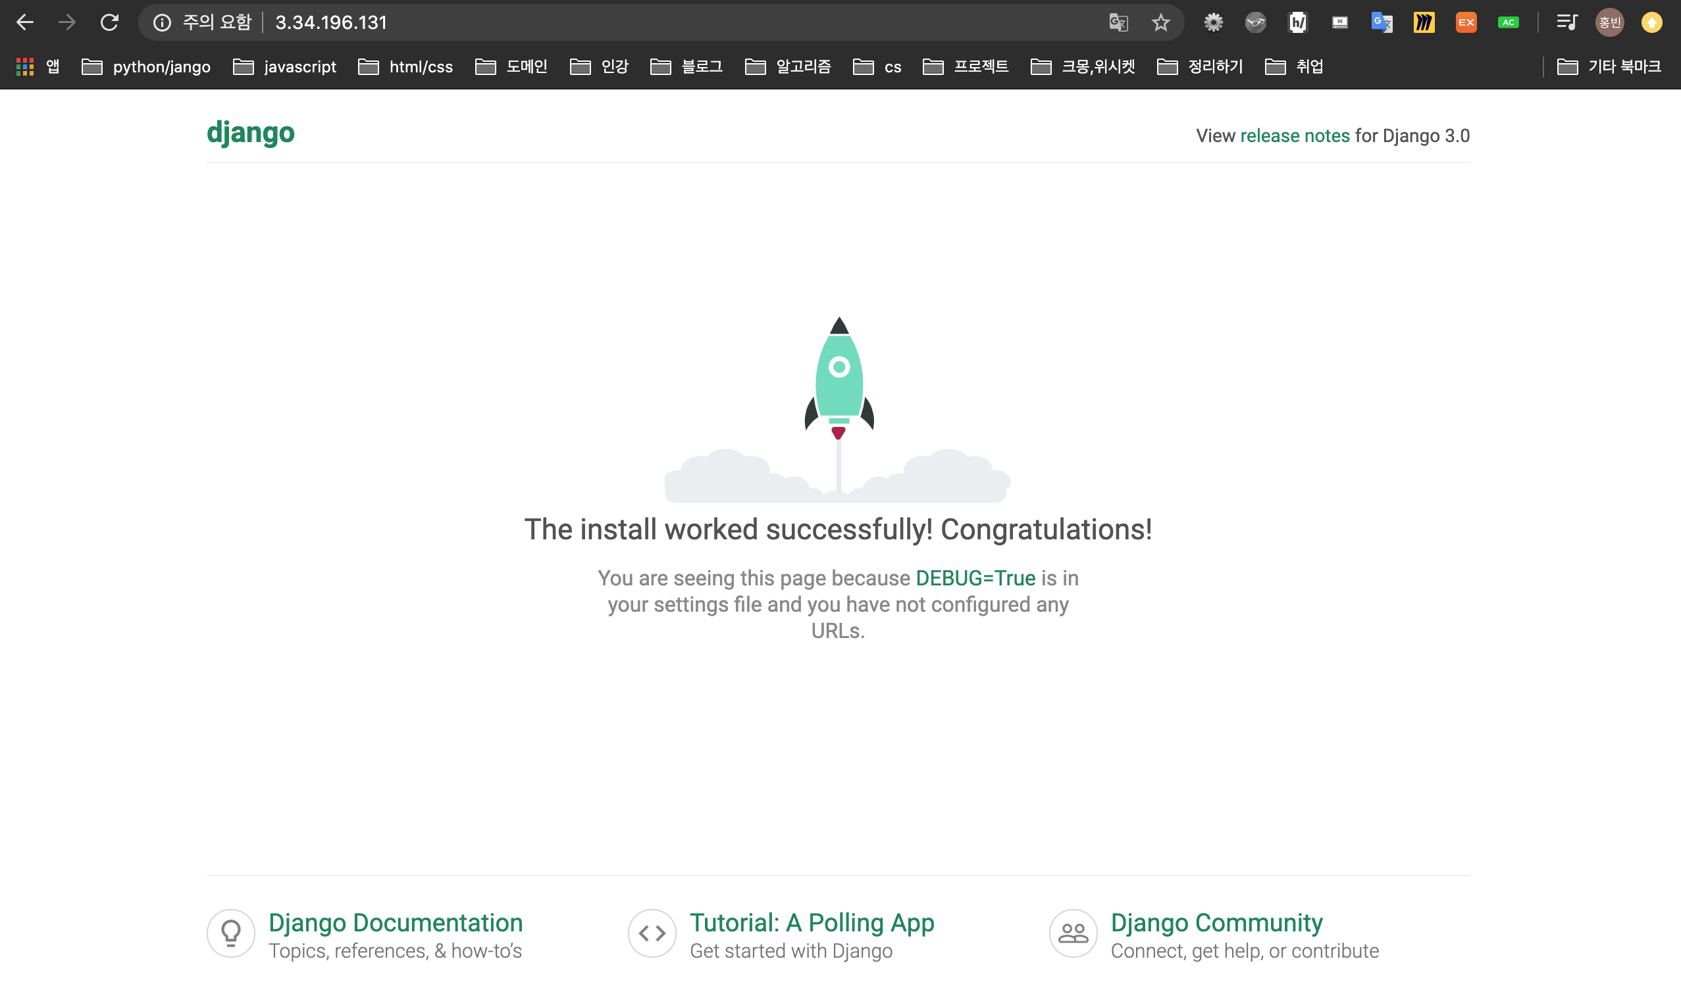Open the white 'h/' extension icon

click(x=1297, y=22)
